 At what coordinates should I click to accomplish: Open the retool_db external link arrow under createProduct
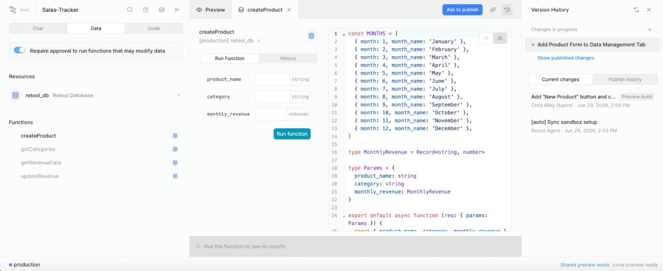[x=259, y=41]
